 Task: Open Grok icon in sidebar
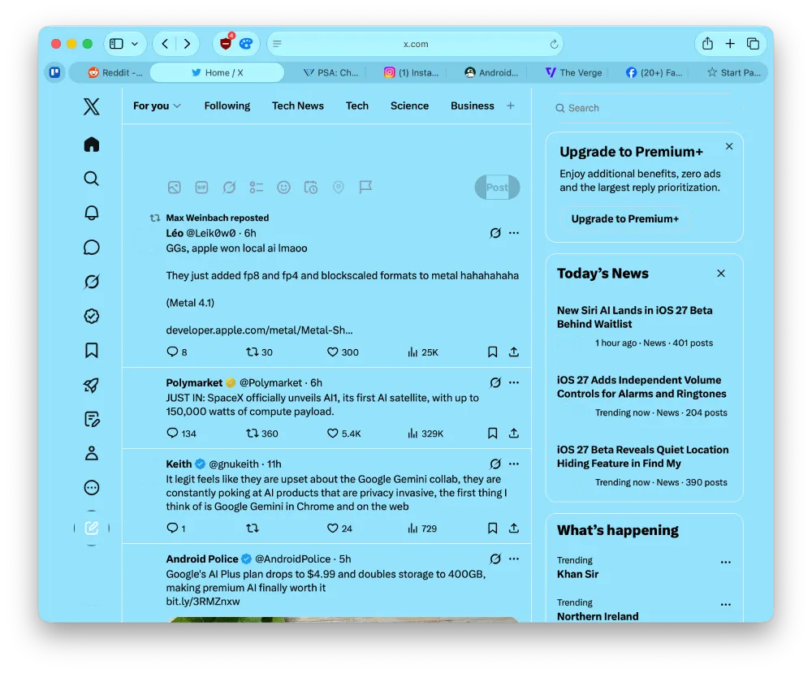92,282
